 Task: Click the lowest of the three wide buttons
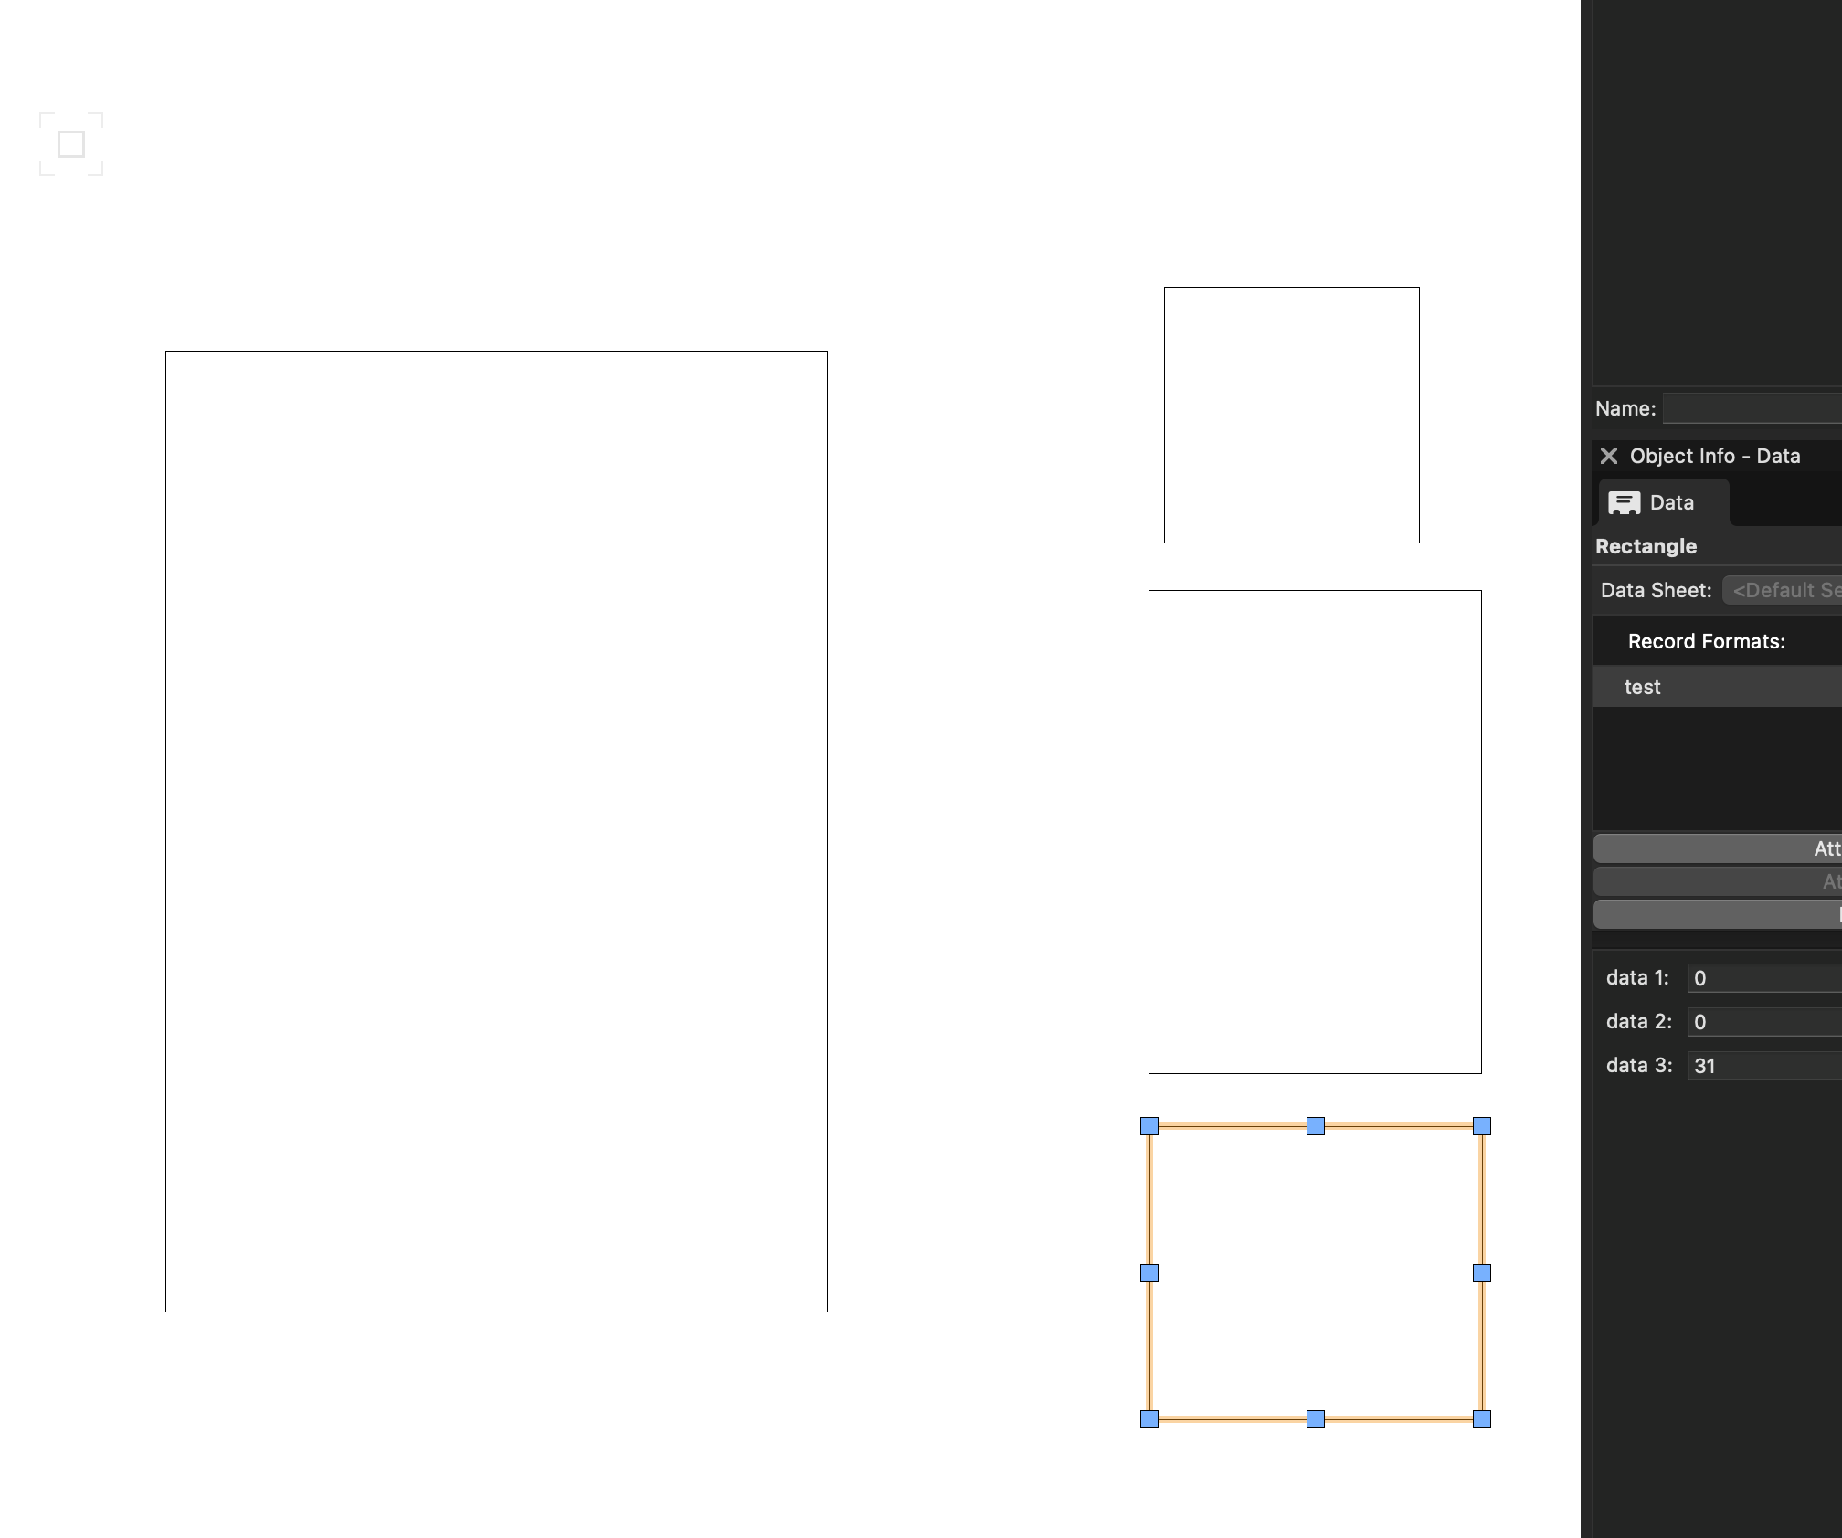coord(1718,914)
